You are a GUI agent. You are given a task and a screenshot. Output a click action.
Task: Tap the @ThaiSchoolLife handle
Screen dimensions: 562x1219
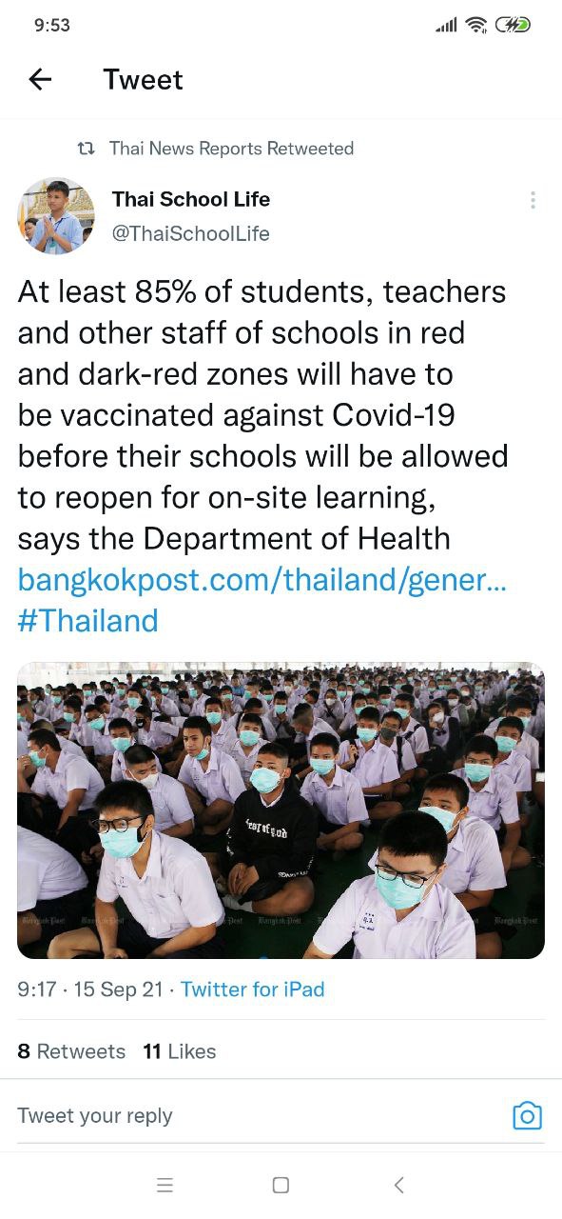tap(191, 233)
